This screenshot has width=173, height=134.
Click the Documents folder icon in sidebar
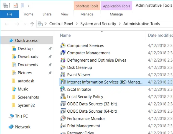(14, 65)
